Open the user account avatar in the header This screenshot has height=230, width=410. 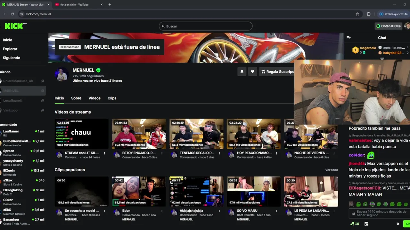[407, 26]
